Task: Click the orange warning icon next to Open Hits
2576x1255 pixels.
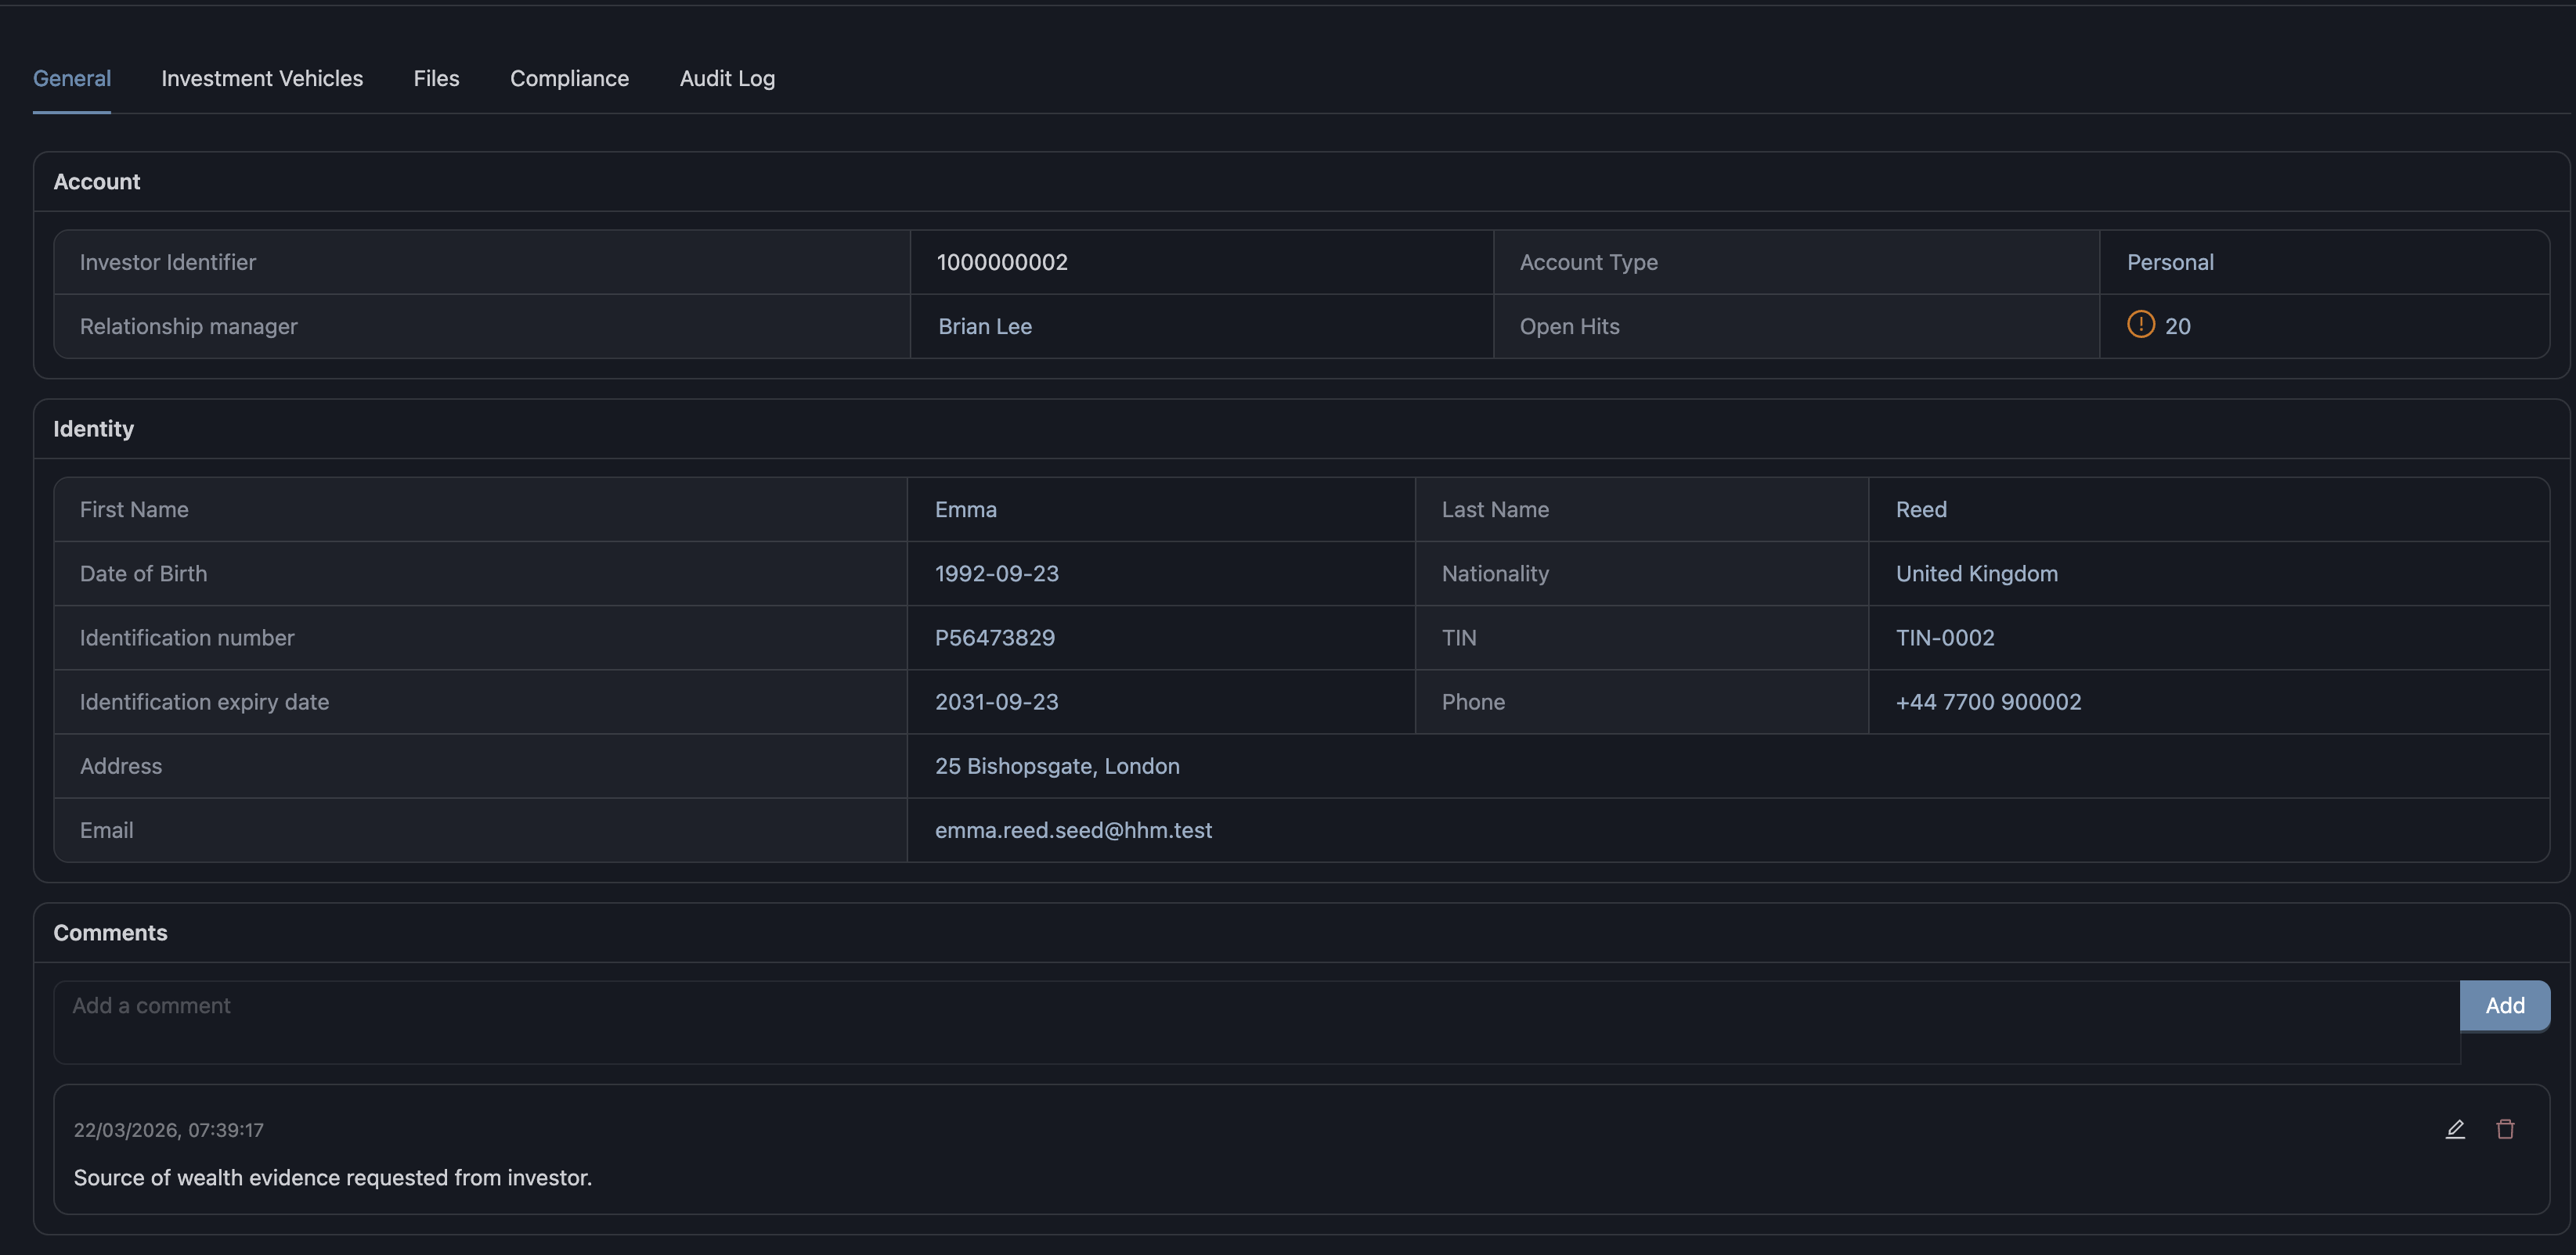Action: click(x=2140, y=325)
